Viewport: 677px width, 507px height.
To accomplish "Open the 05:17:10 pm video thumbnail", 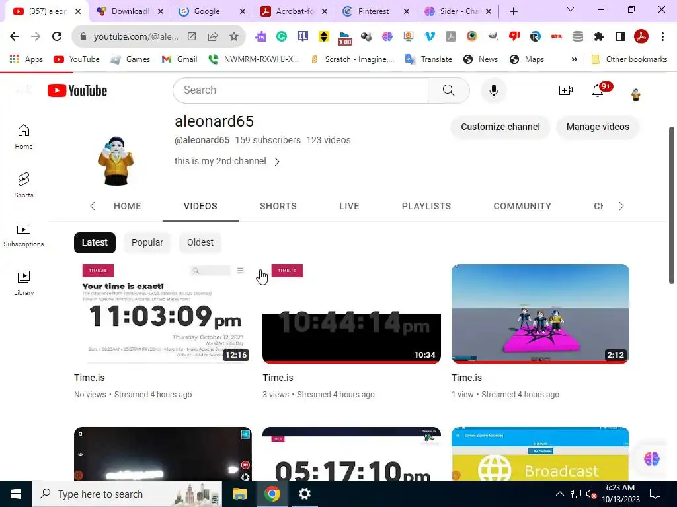I will (352, 454).
